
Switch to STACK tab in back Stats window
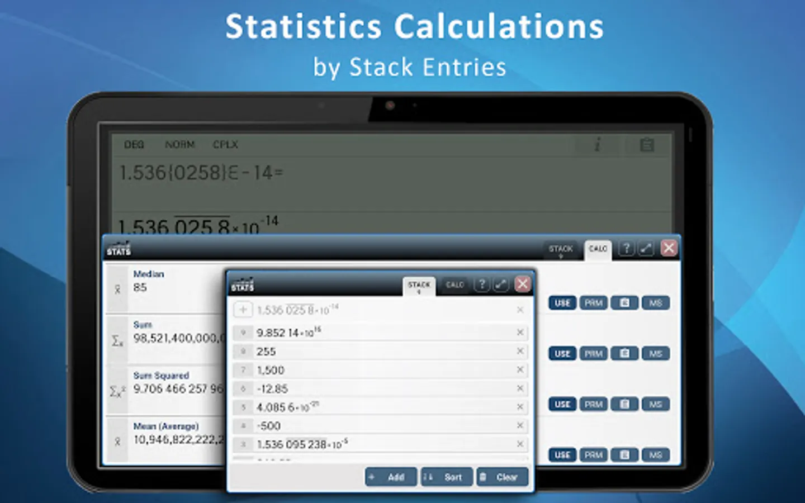[561, 249]
